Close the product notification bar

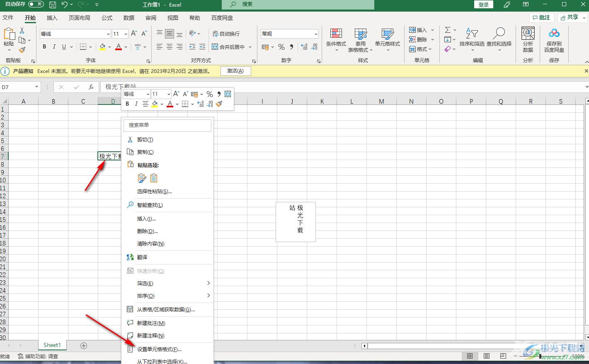click(586, 71)
